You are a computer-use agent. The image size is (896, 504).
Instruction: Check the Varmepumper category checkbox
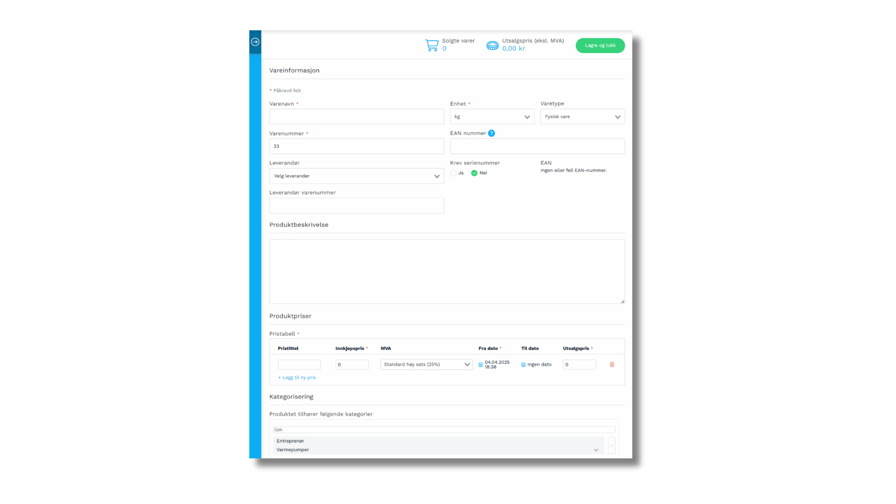(x=611, y=450)
